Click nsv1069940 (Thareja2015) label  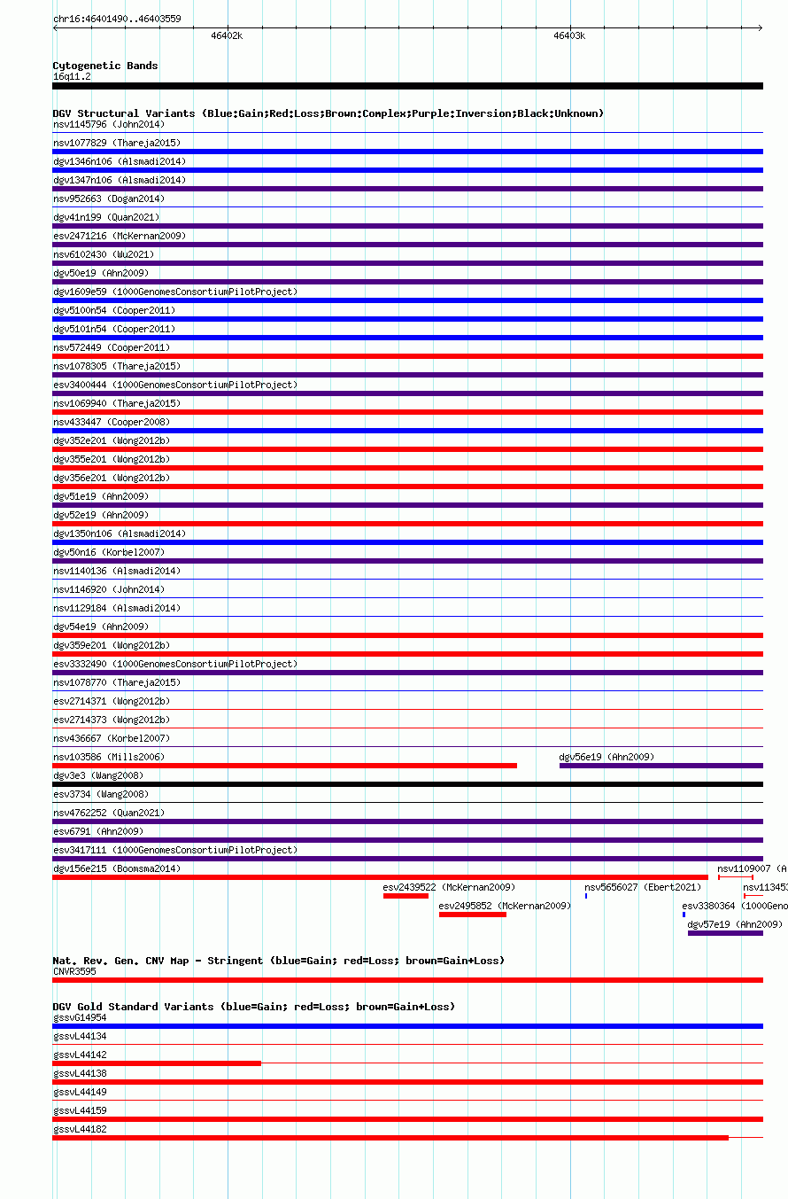[117, 403]
